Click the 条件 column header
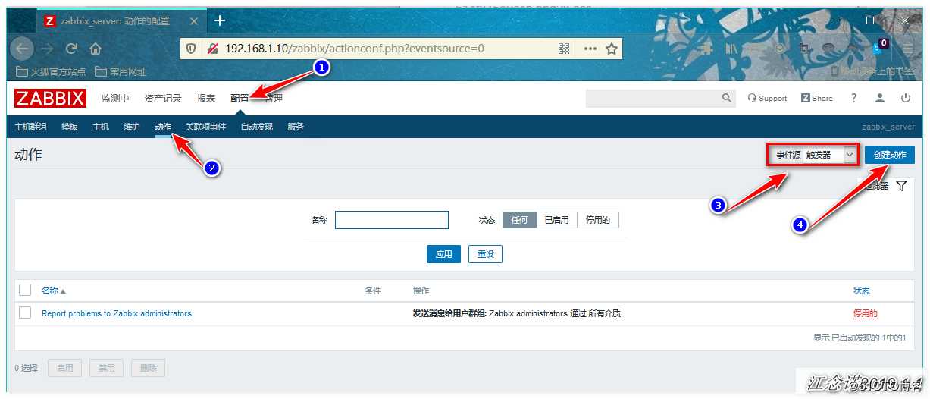 (x=373, y=291)
